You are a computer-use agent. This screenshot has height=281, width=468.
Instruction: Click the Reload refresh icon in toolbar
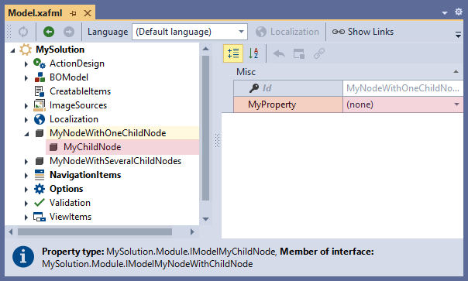(x=23, y=32)
